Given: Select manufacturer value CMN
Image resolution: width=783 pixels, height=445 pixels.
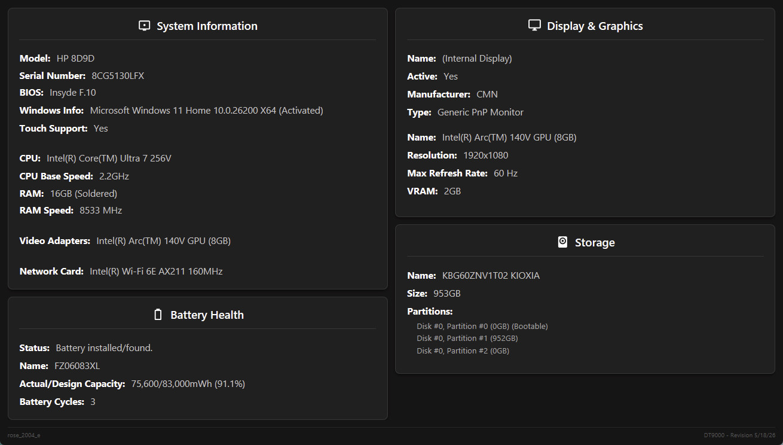Looking at the screenshot, I should click(x=487, y=95).
